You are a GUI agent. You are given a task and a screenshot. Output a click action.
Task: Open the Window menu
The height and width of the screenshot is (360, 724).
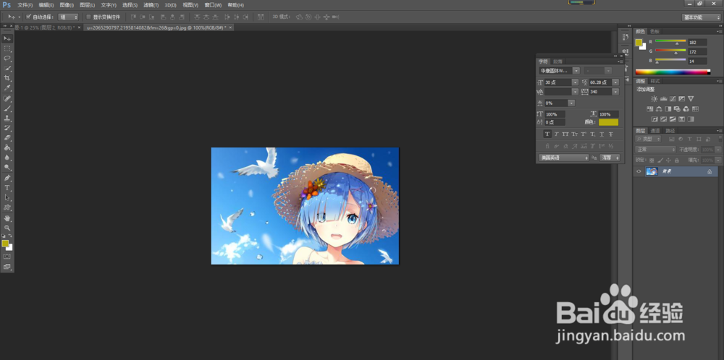point(214,5)
